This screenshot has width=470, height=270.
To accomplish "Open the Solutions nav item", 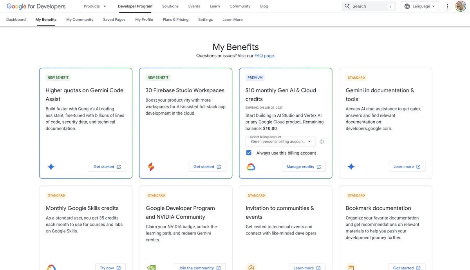I will [x=170, y=6].
